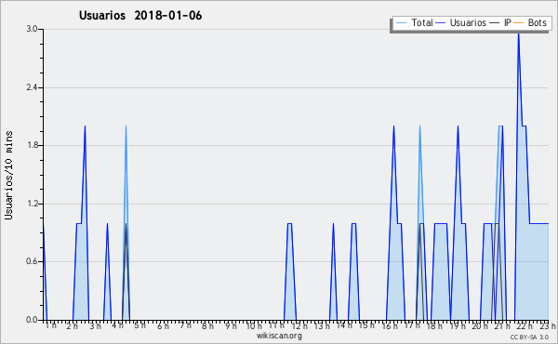This screenshot has height=344, width=558.
Task: Click the 5 h label on the time axis
Action: [x=139, y=325]
